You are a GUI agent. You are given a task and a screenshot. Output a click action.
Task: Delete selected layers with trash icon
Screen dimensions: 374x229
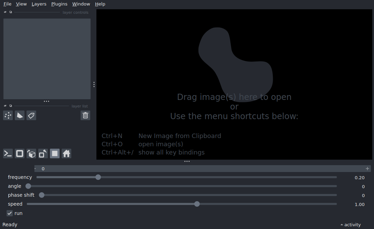coord(85,116)
